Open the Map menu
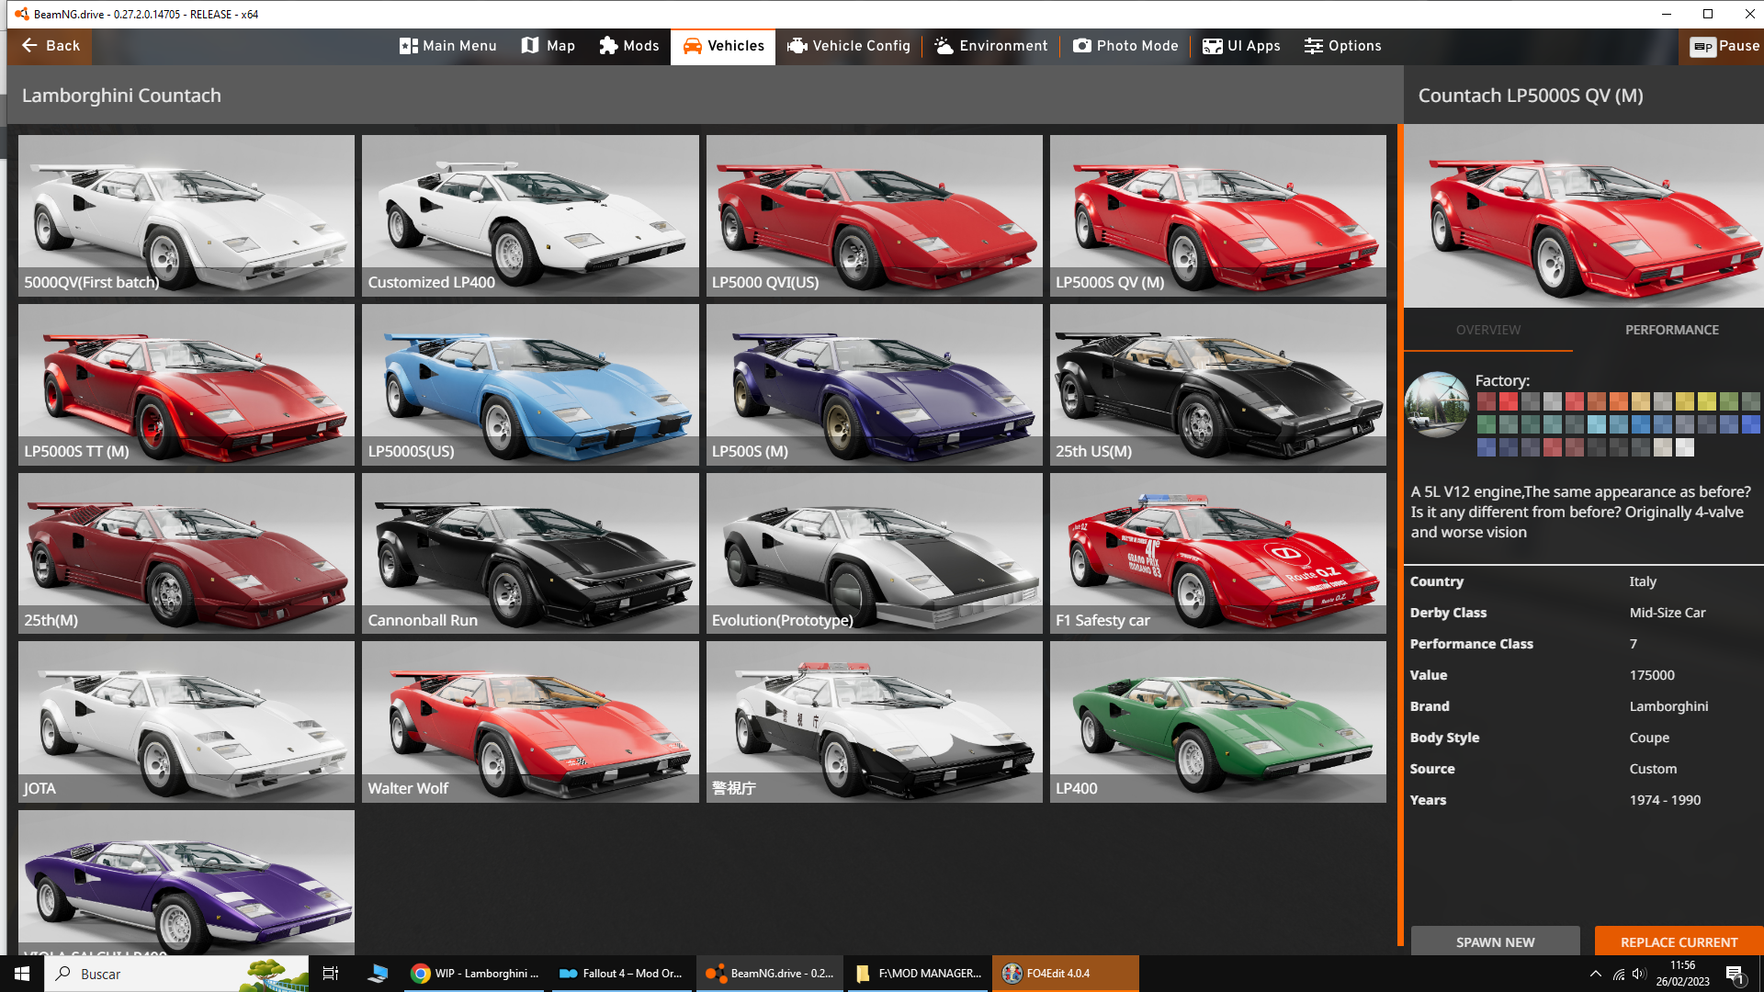Image resolution: width=1764 pixels, height=992 pixels. coord(548,46)
